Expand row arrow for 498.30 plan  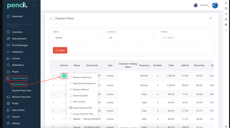point(53,94)
